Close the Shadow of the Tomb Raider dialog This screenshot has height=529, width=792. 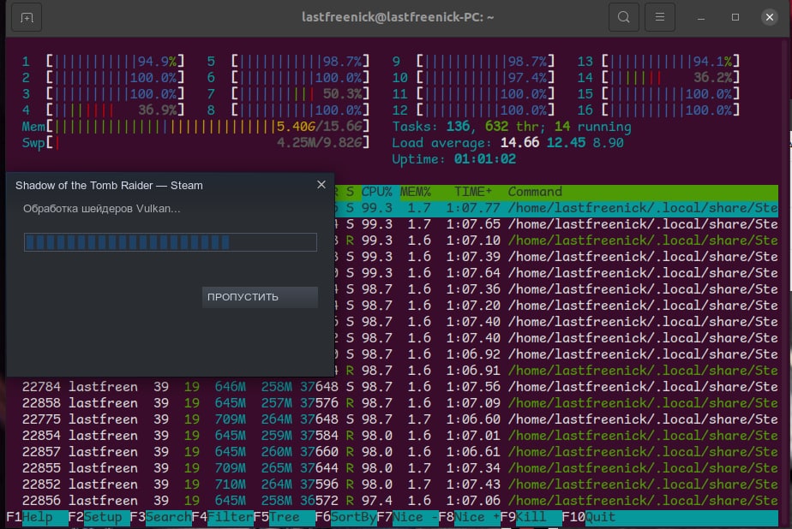click(321, 185)
